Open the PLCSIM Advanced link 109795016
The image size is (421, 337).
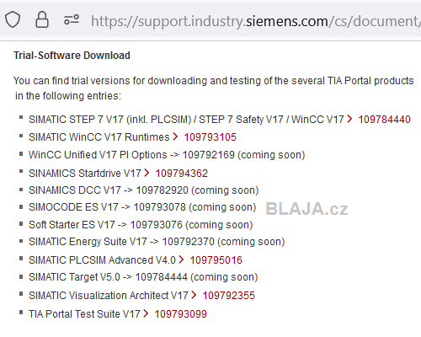coord(216,260)
